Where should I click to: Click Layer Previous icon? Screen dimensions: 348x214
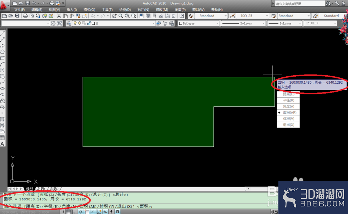[165, 23]
